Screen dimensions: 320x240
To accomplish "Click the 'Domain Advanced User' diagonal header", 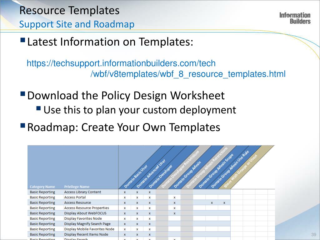I will pos(151,174).
